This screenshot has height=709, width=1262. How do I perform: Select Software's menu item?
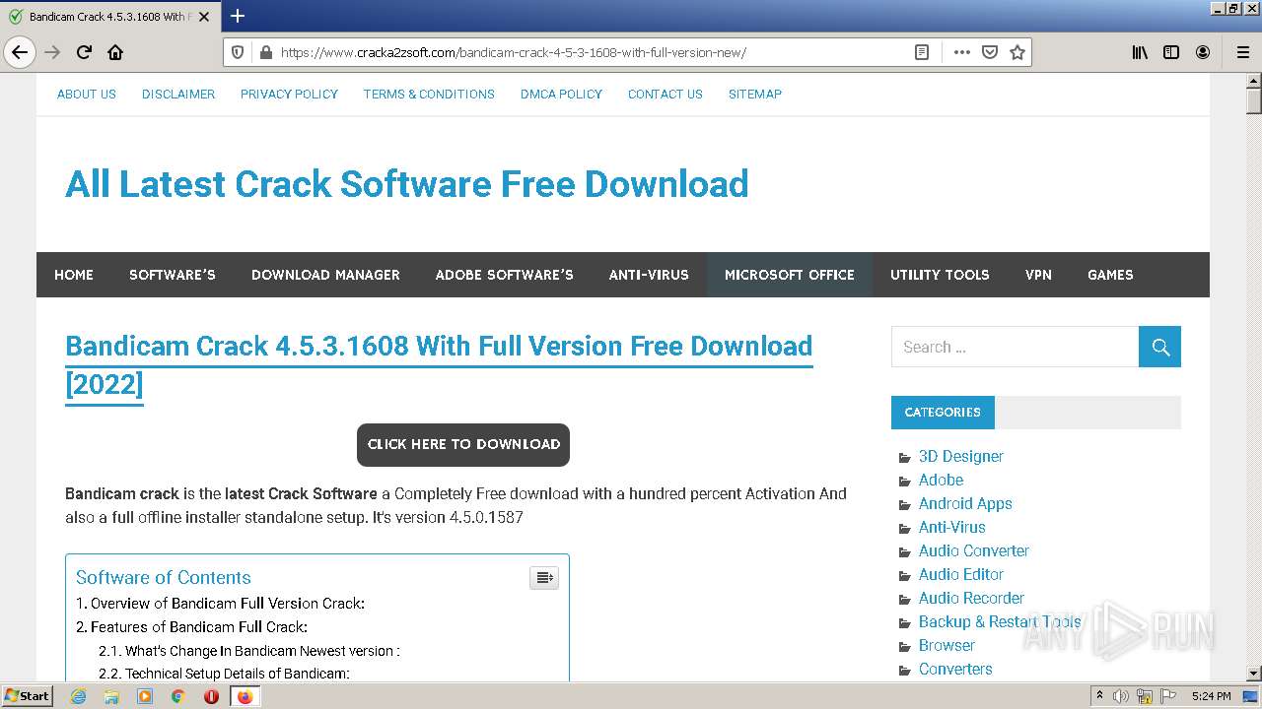tap(173, 275)
